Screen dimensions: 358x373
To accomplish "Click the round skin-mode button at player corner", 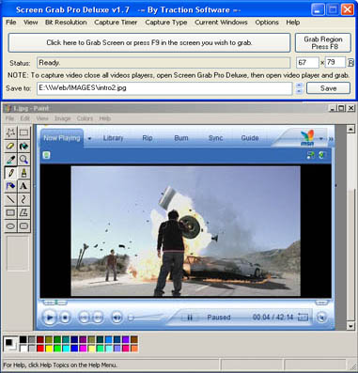I will [x=321, y=318].
